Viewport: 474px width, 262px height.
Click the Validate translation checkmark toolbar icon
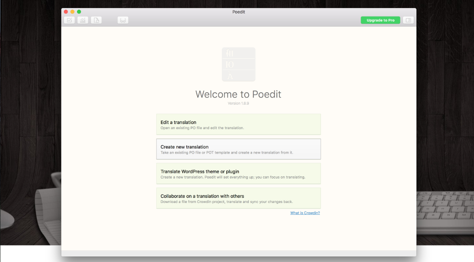click(x=69, y=20)
